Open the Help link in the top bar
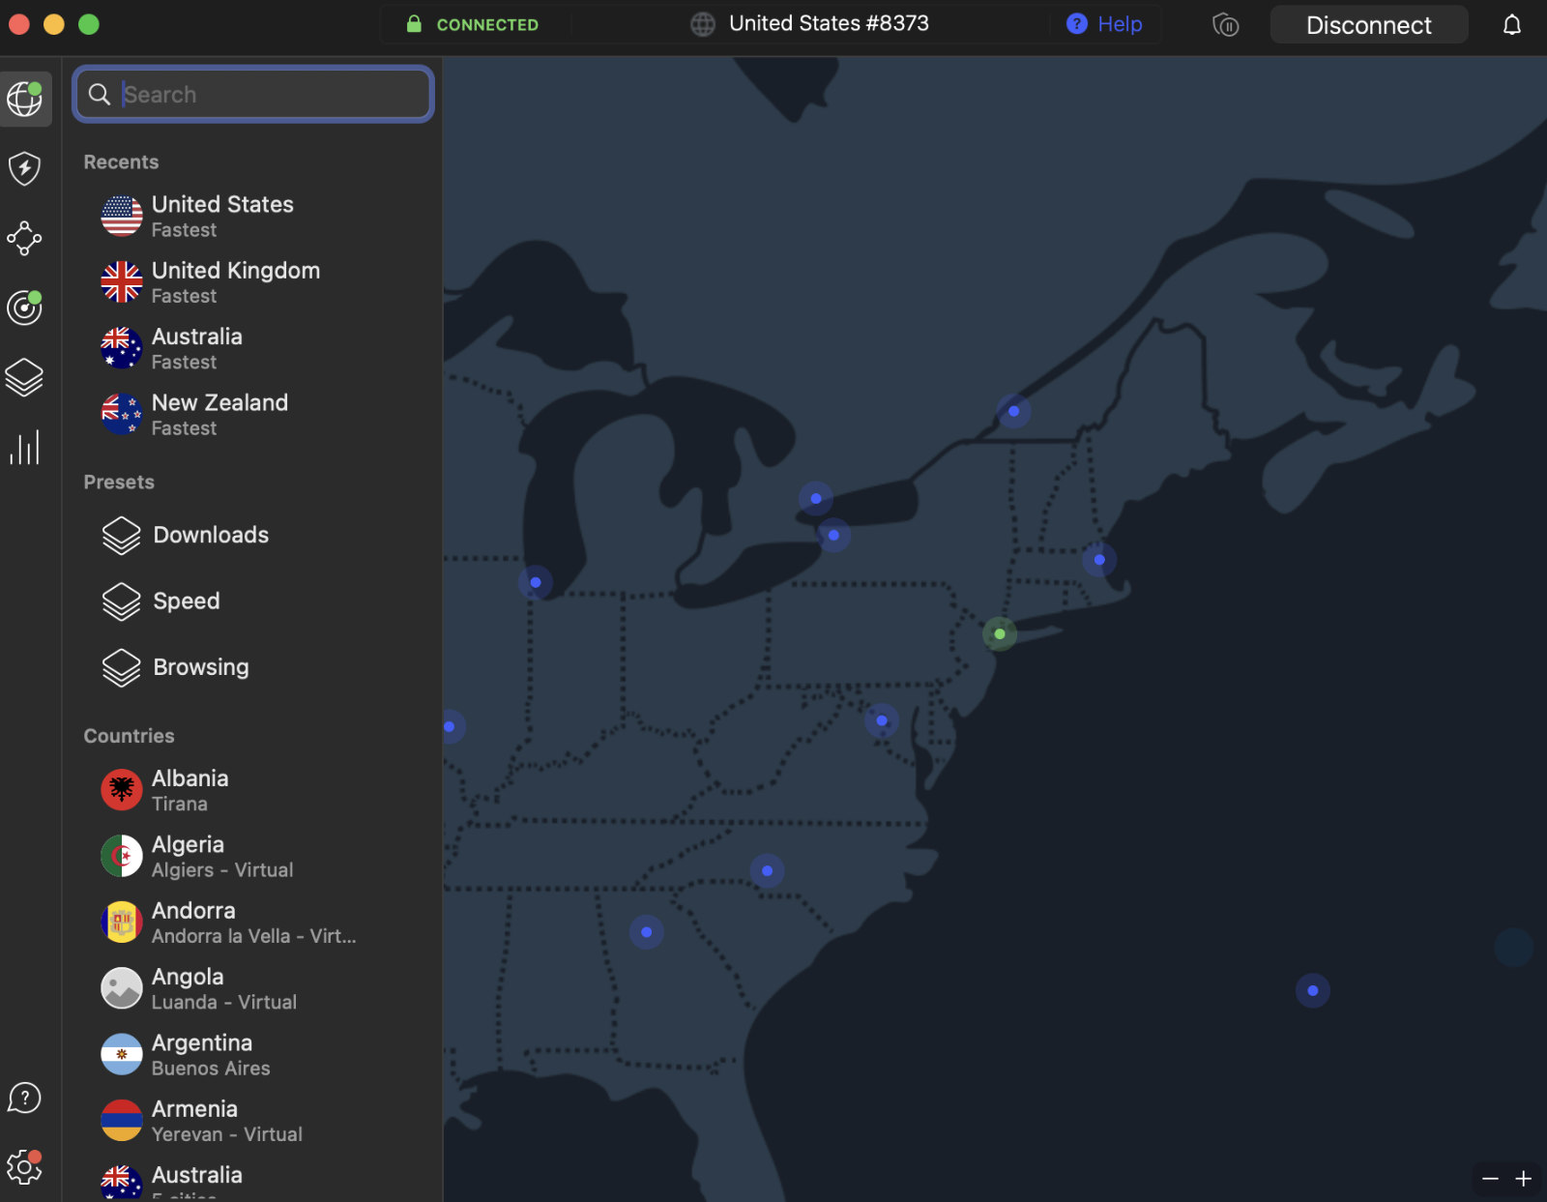Screen dimensions: 1547x1202 [x=1105, y=24]
